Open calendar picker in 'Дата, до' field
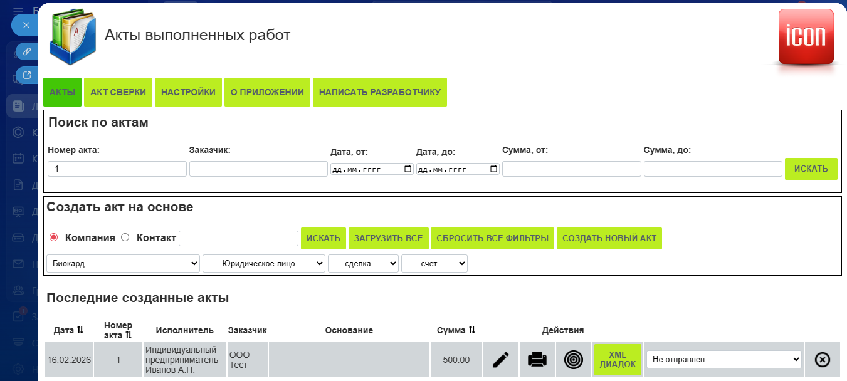Viewport: 847px width, 381px height. (493, 169)
